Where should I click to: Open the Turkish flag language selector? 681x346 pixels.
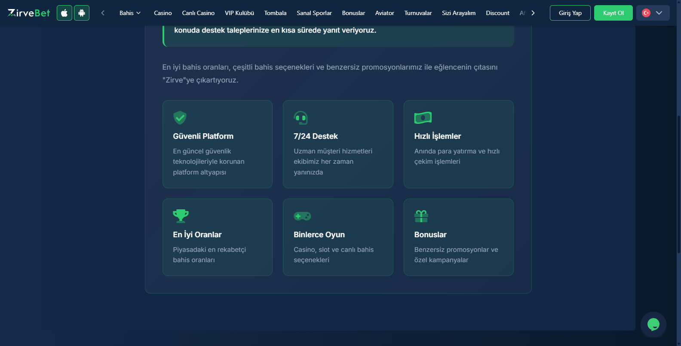(653, 13)
